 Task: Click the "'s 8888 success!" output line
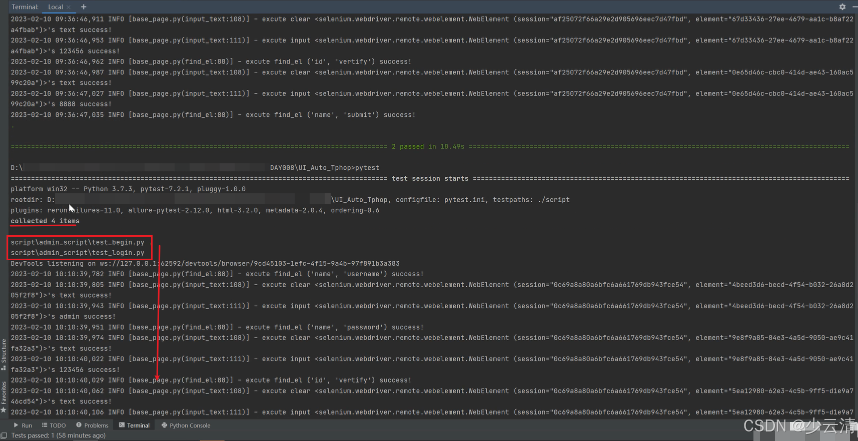(61, 104)
